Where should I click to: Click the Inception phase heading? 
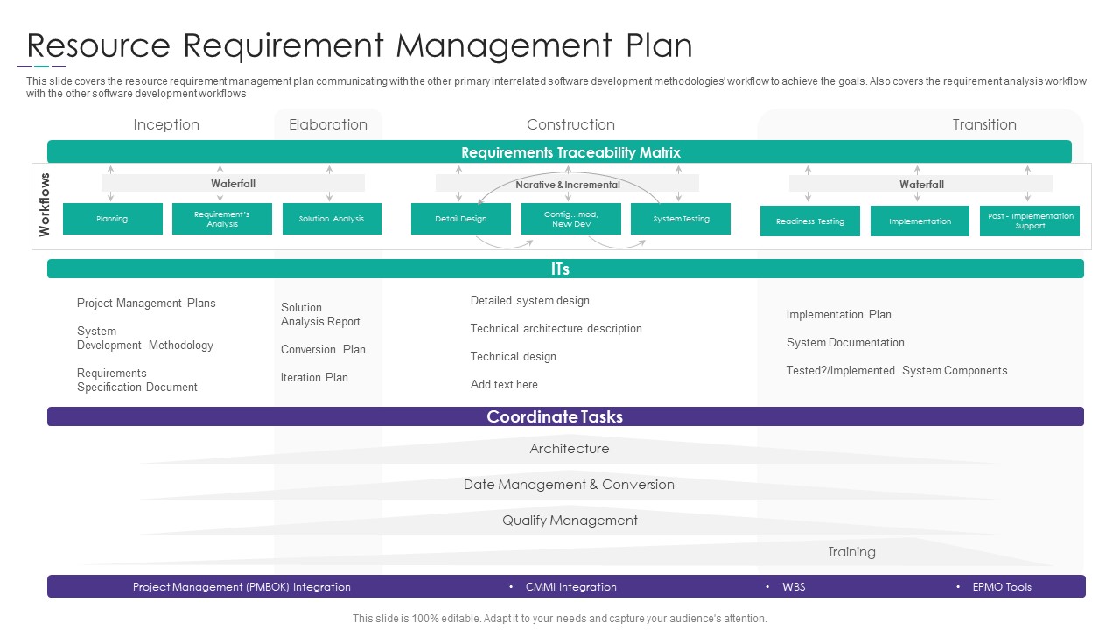click(166, 124)
